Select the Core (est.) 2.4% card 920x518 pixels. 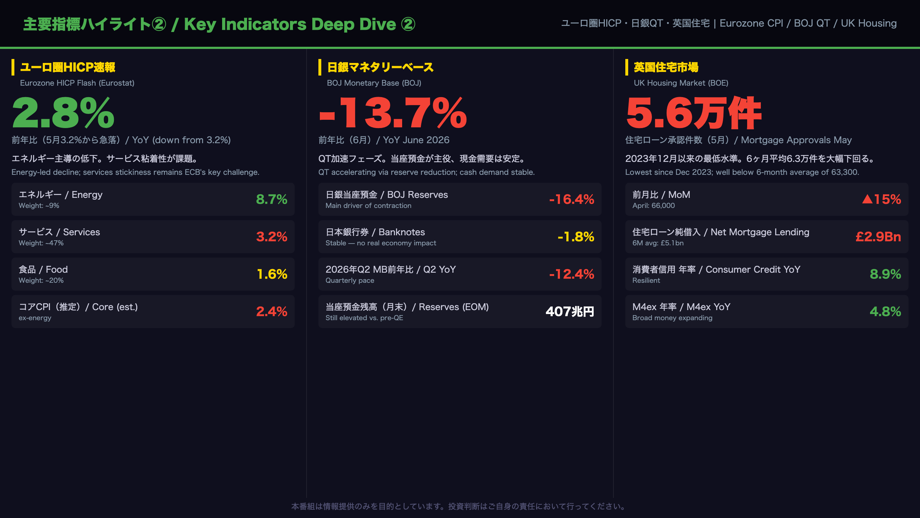153,312
